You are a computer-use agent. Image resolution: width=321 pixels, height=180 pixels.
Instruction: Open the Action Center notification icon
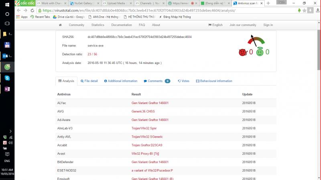[7, 154]
